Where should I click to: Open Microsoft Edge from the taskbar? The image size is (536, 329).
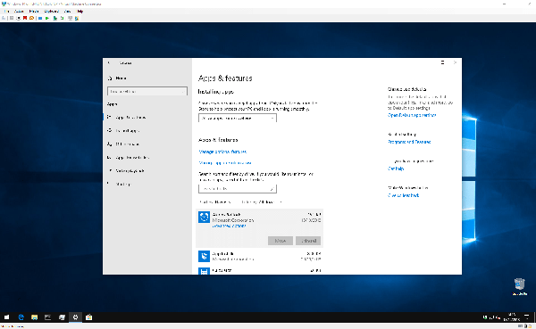click(21, 317)
